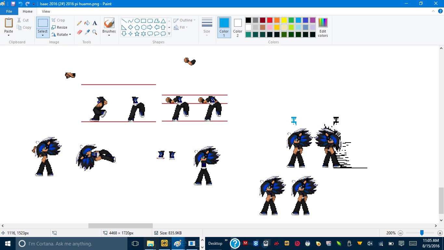This screenshot has height=250, width=444.
Task: Select the Cloud callout shape
Action: pos(163,34)
